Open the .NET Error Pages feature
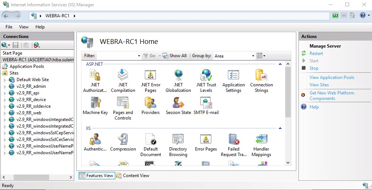 tap(150, 81)
